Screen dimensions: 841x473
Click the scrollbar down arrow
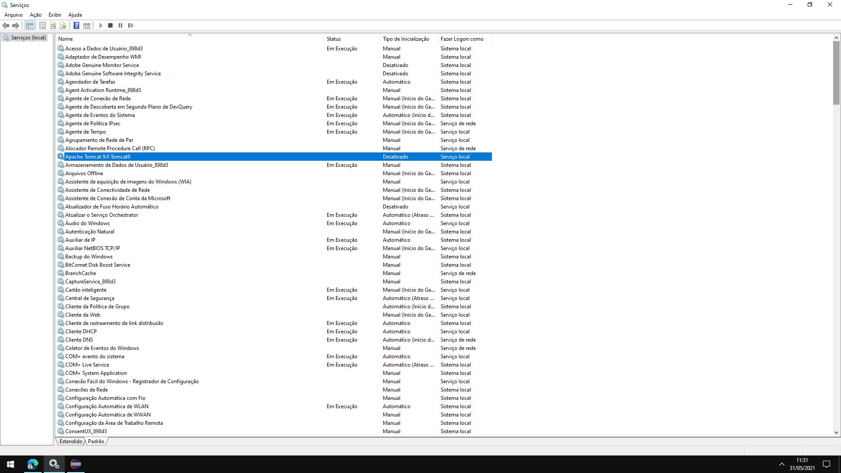coord(836,433)
